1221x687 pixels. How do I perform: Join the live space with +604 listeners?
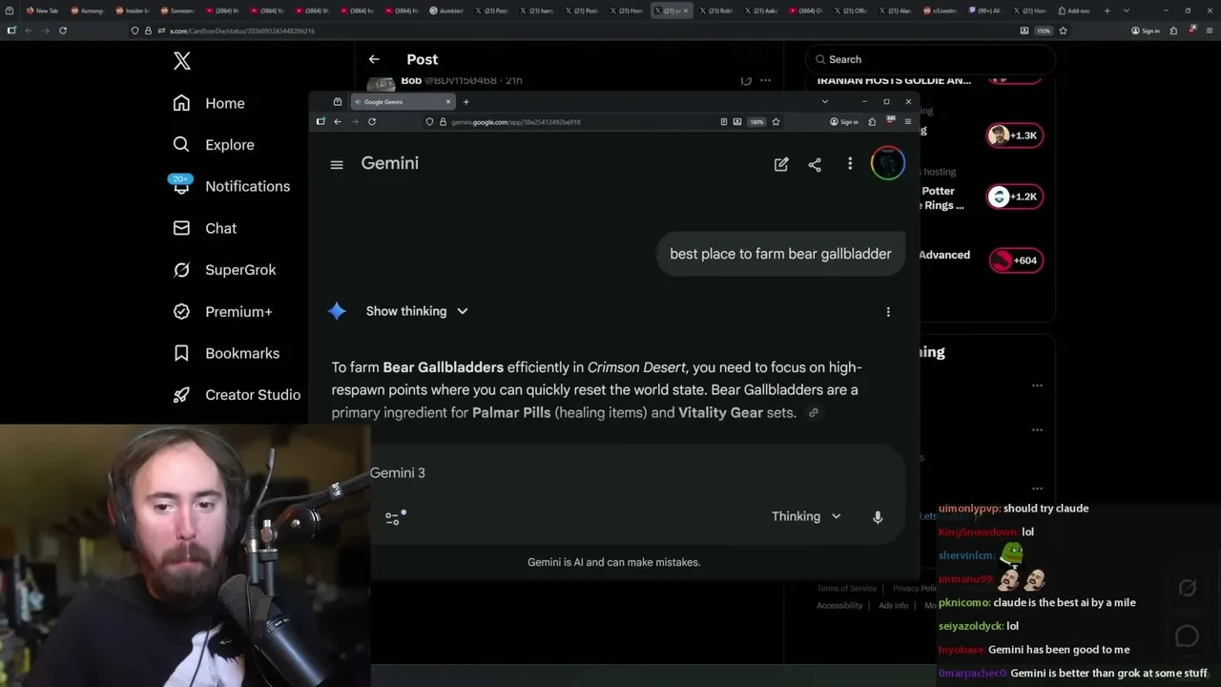point(1015,260)
